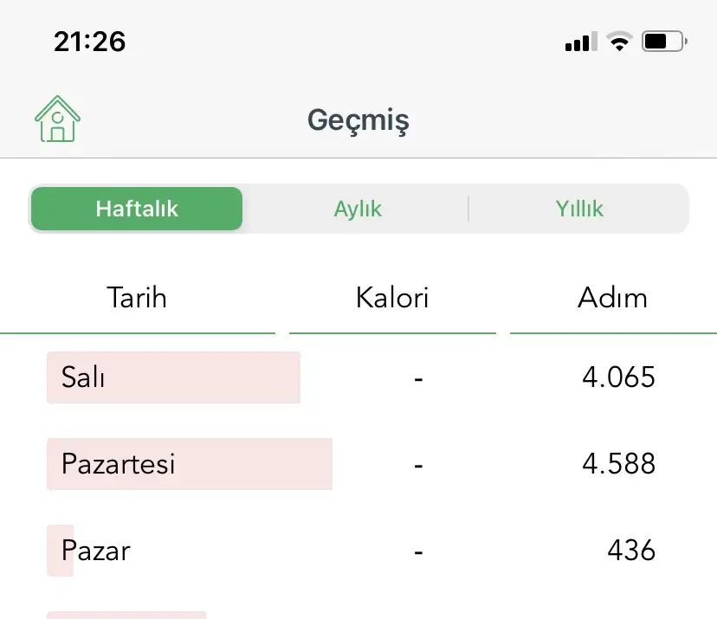
Task: Tap the Geçmiş page title
Action: click(x=358, y=120)
